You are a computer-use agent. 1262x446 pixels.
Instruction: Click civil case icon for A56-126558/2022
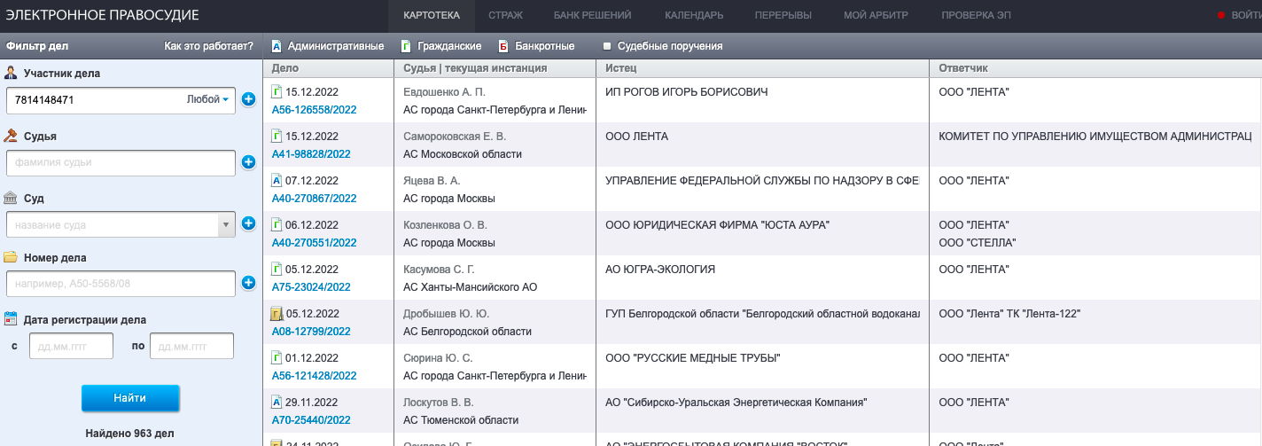pos(277,91)
